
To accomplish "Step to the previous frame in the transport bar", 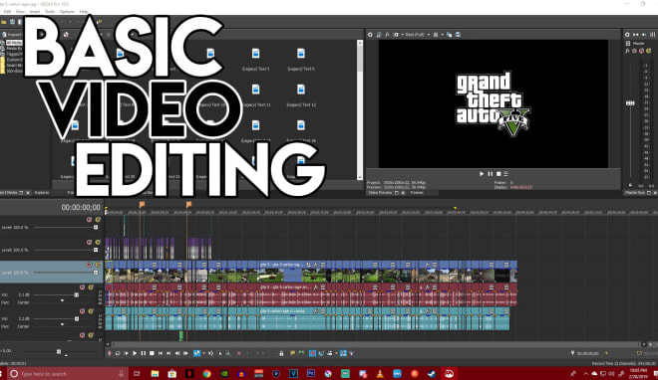I will pyautogui.click(x=177, y=353).
